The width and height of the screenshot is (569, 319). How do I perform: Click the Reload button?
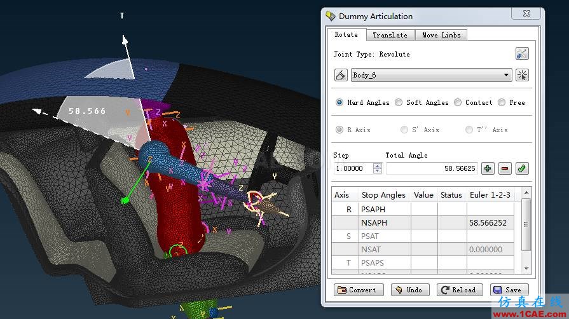pyautogui.click(x=460, y=290)
